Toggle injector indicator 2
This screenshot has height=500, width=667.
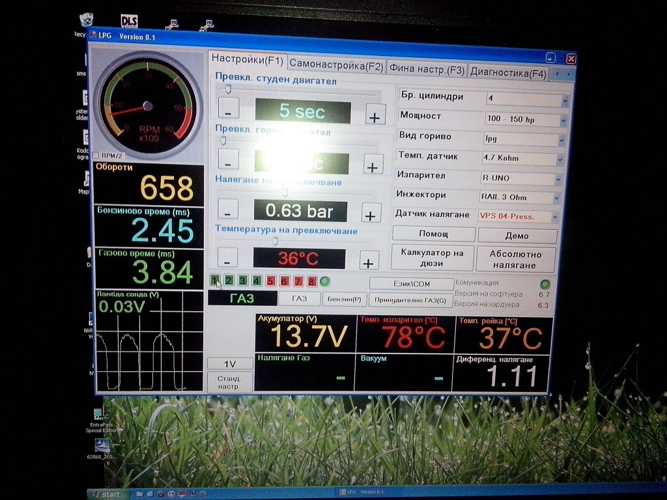(229, 280)
